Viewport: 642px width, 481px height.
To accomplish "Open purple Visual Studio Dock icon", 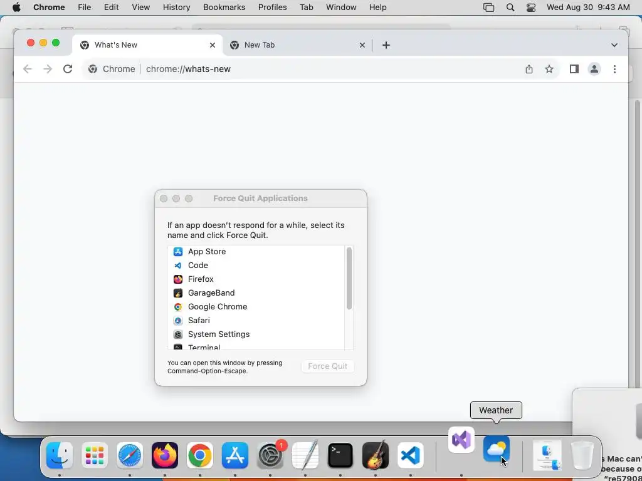I will click(x=461, y=440).
